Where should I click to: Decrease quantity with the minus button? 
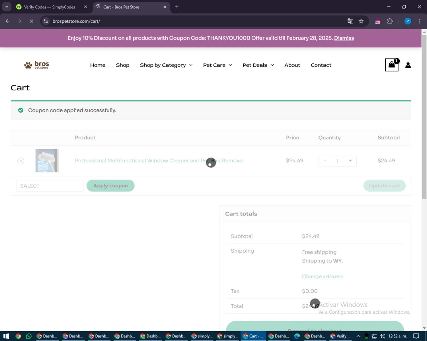(325, 161)
